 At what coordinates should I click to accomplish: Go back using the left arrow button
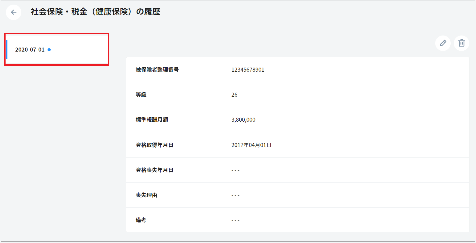(x=14, y=12)
